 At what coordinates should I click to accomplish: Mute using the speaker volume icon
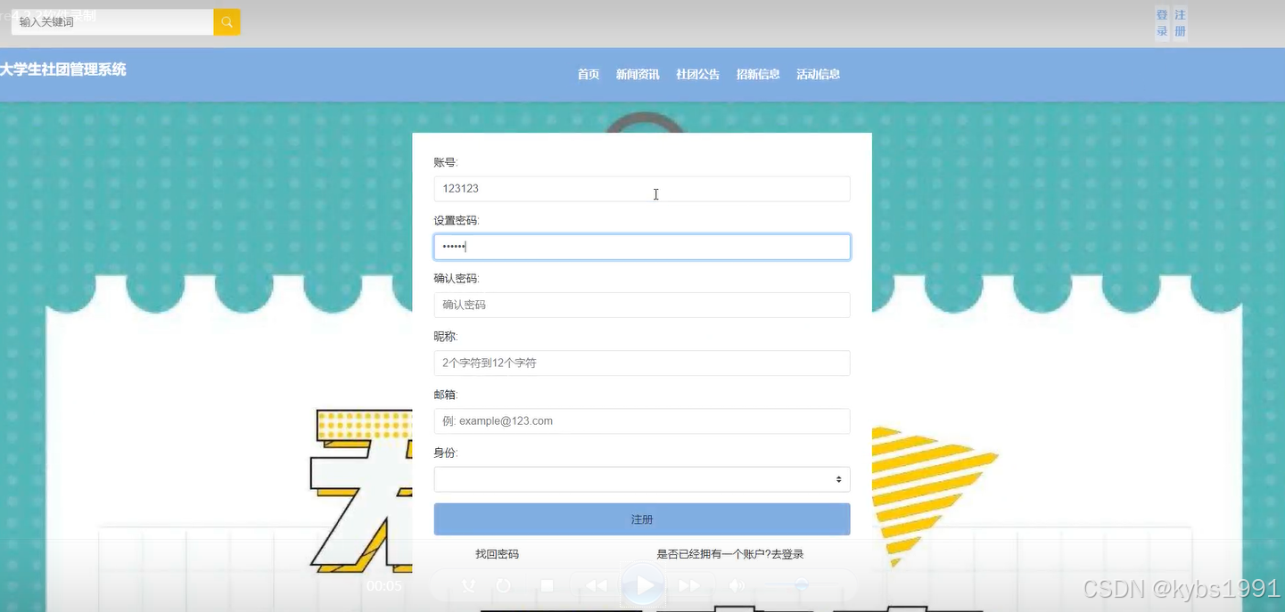tap(737, 586)
